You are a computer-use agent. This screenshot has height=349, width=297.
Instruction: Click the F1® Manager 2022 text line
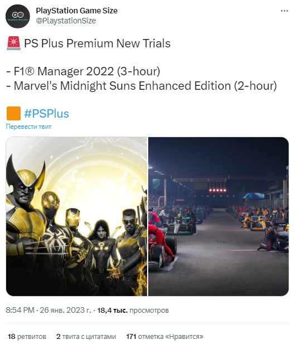click(x=83, y=71)
